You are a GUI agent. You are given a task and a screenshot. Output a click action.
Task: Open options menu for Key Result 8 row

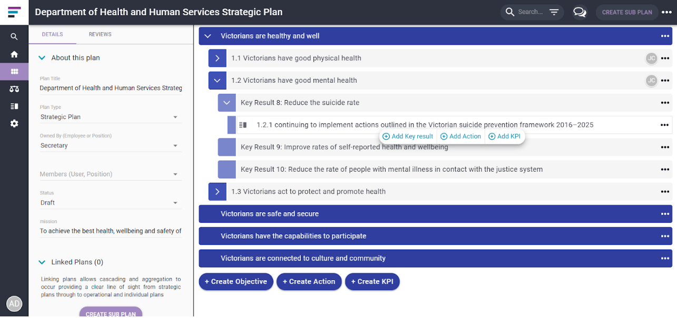[665, 103]
